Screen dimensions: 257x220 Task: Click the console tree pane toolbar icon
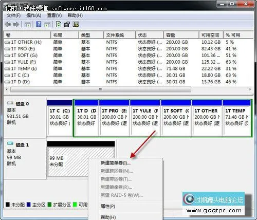click(x=27, y=25)
